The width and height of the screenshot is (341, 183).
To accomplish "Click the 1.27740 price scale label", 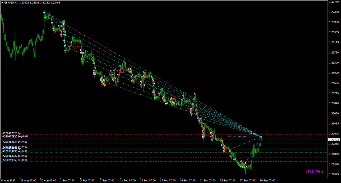I will coord(334,2).
